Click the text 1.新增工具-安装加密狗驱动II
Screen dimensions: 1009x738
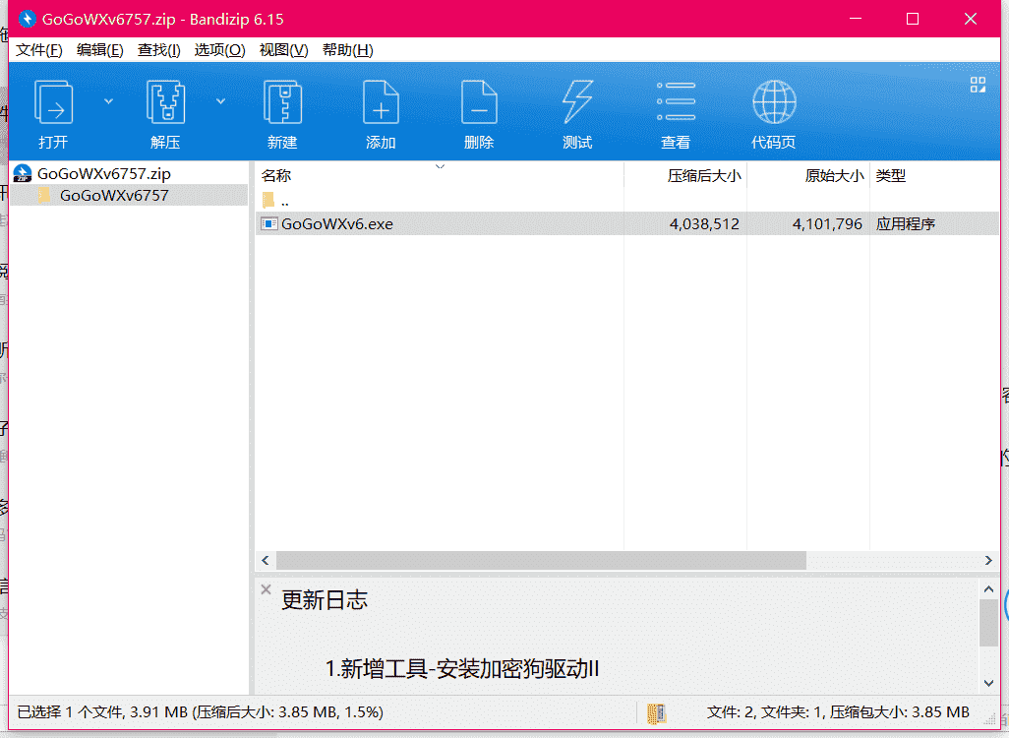(x=462, y=669)
